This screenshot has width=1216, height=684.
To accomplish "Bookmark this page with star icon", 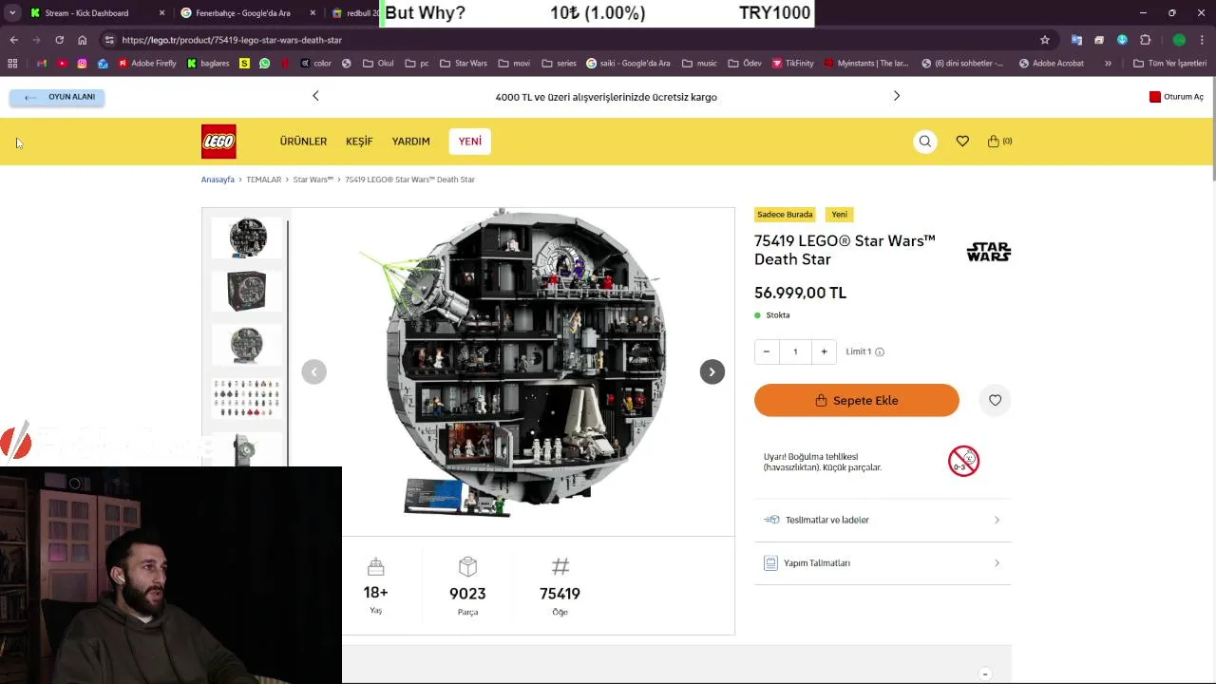I will (x=1045, y=40).
